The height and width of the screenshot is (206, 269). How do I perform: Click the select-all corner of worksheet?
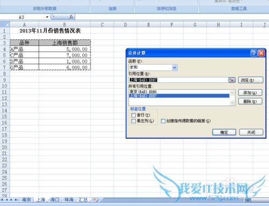coord(5,24)
